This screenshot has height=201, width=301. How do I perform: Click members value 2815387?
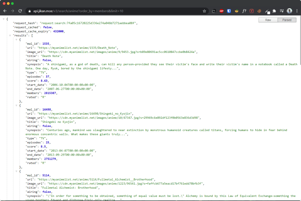click(x=50, y=93)
